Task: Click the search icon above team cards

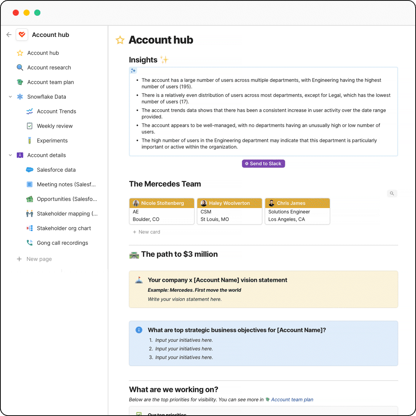Action: click(392, 193)
